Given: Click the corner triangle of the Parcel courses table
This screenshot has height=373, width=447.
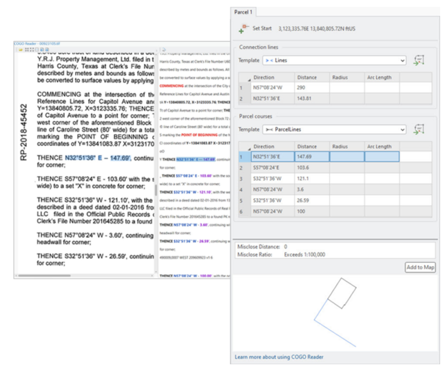Looking at the screenshot, I should 249,148.
